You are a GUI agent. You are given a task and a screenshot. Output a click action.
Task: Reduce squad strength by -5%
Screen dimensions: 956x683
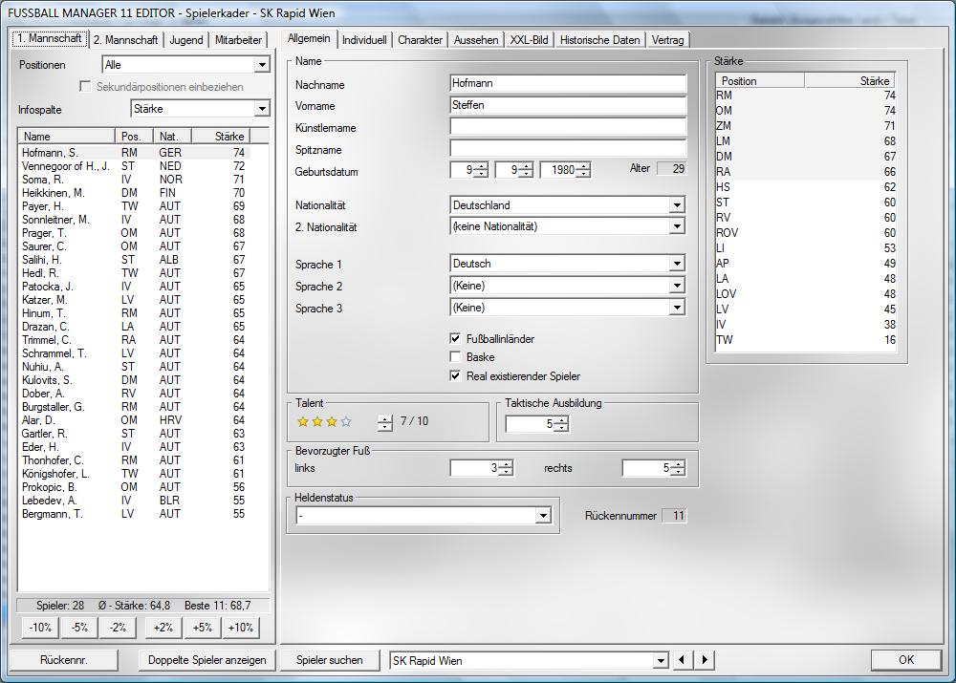tap(79, 627)
